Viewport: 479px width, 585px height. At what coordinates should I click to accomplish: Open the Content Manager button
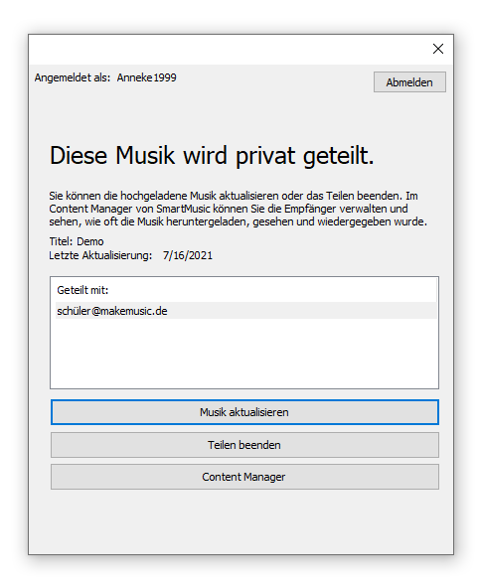pos(244,477)
